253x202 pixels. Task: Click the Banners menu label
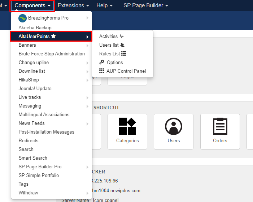click(x=27, y=45)
